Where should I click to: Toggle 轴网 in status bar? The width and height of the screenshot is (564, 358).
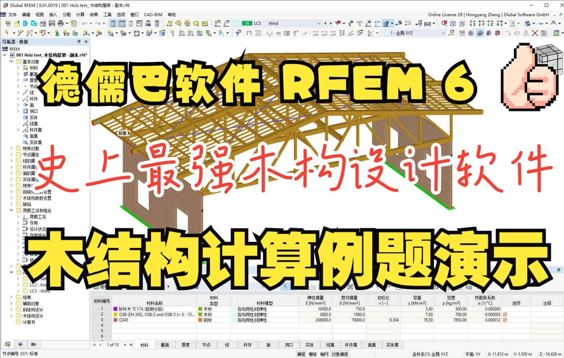coord(324,354)
